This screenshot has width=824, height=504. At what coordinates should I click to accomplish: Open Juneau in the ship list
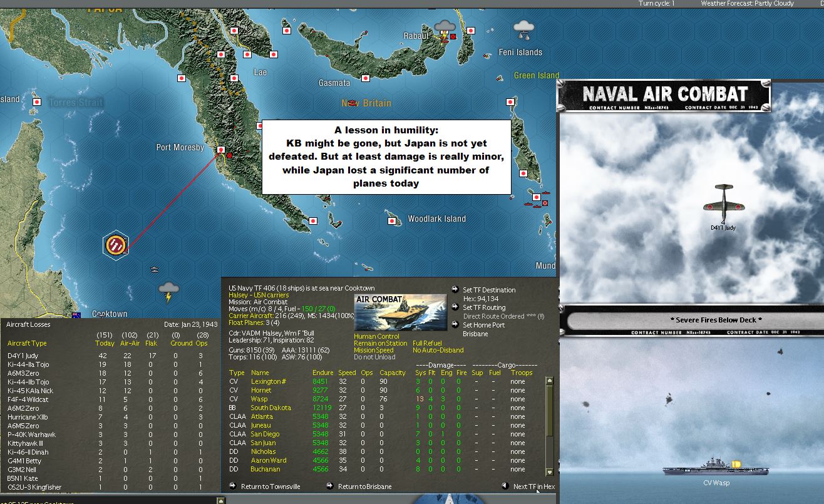pyautogui.click(x=261, y=425)
